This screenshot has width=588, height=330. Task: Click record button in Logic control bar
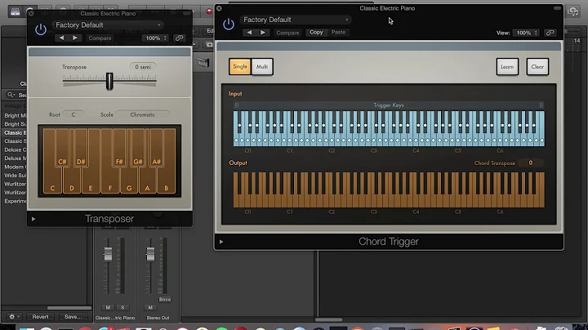[x=209, y=11]
